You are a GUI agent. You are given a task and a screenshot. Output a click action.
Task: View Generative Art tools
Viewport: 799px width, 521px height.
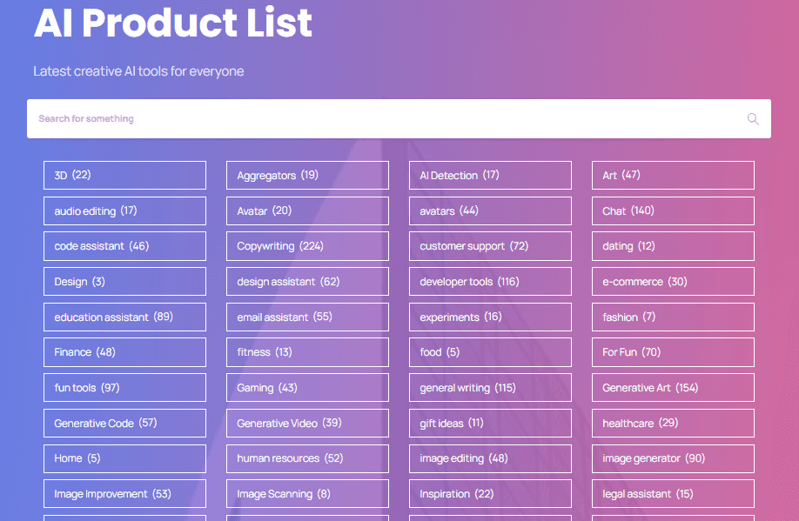coord(673,387)
